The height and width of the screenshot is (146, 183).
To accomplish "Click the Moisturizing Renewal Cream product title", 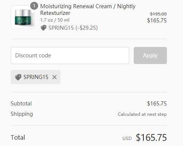I will click(88, 10).
